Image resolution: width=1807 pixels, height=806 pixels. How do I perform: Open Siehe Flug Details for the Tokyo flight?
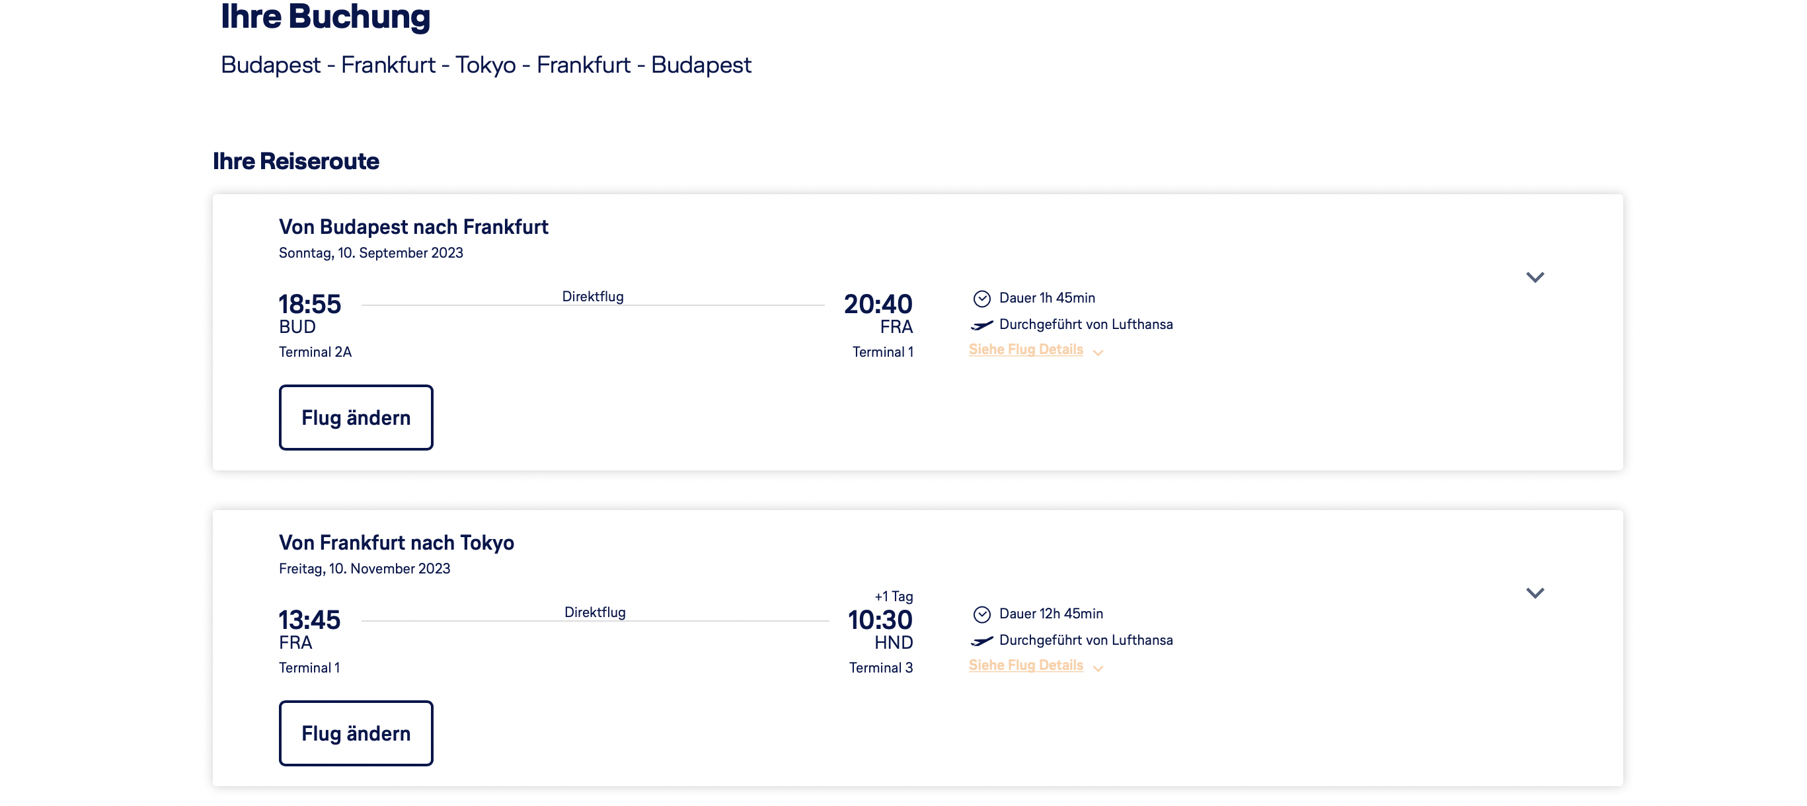(1026, 665)
